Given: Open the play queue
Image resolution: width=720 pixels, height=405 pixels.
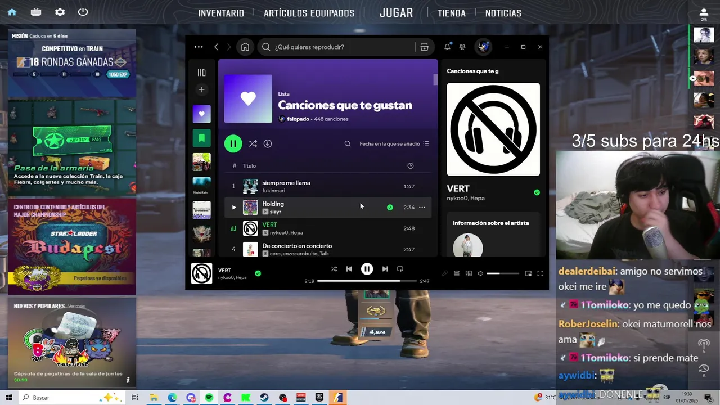Looking at the screenshot, I should (457, 273).
